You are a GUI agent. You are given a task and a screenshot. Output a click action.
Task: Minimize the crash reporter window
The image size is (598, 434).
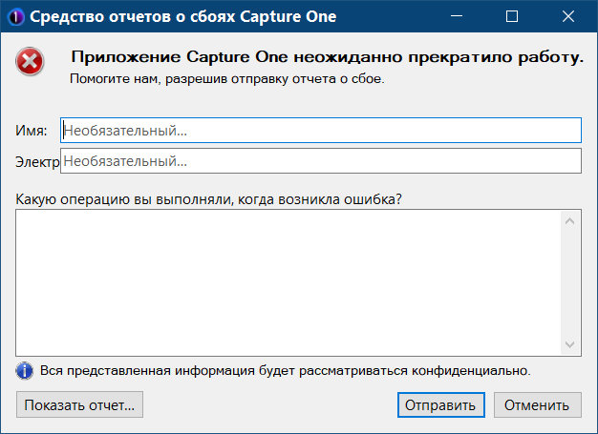point(457,16)
